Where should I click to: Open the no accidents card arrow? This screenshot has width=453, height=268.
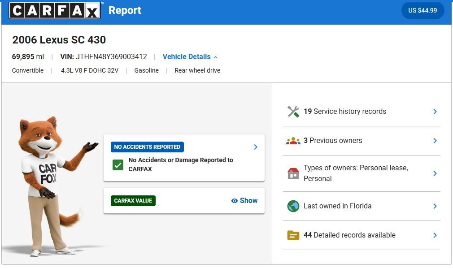click(x=256, y=147)
